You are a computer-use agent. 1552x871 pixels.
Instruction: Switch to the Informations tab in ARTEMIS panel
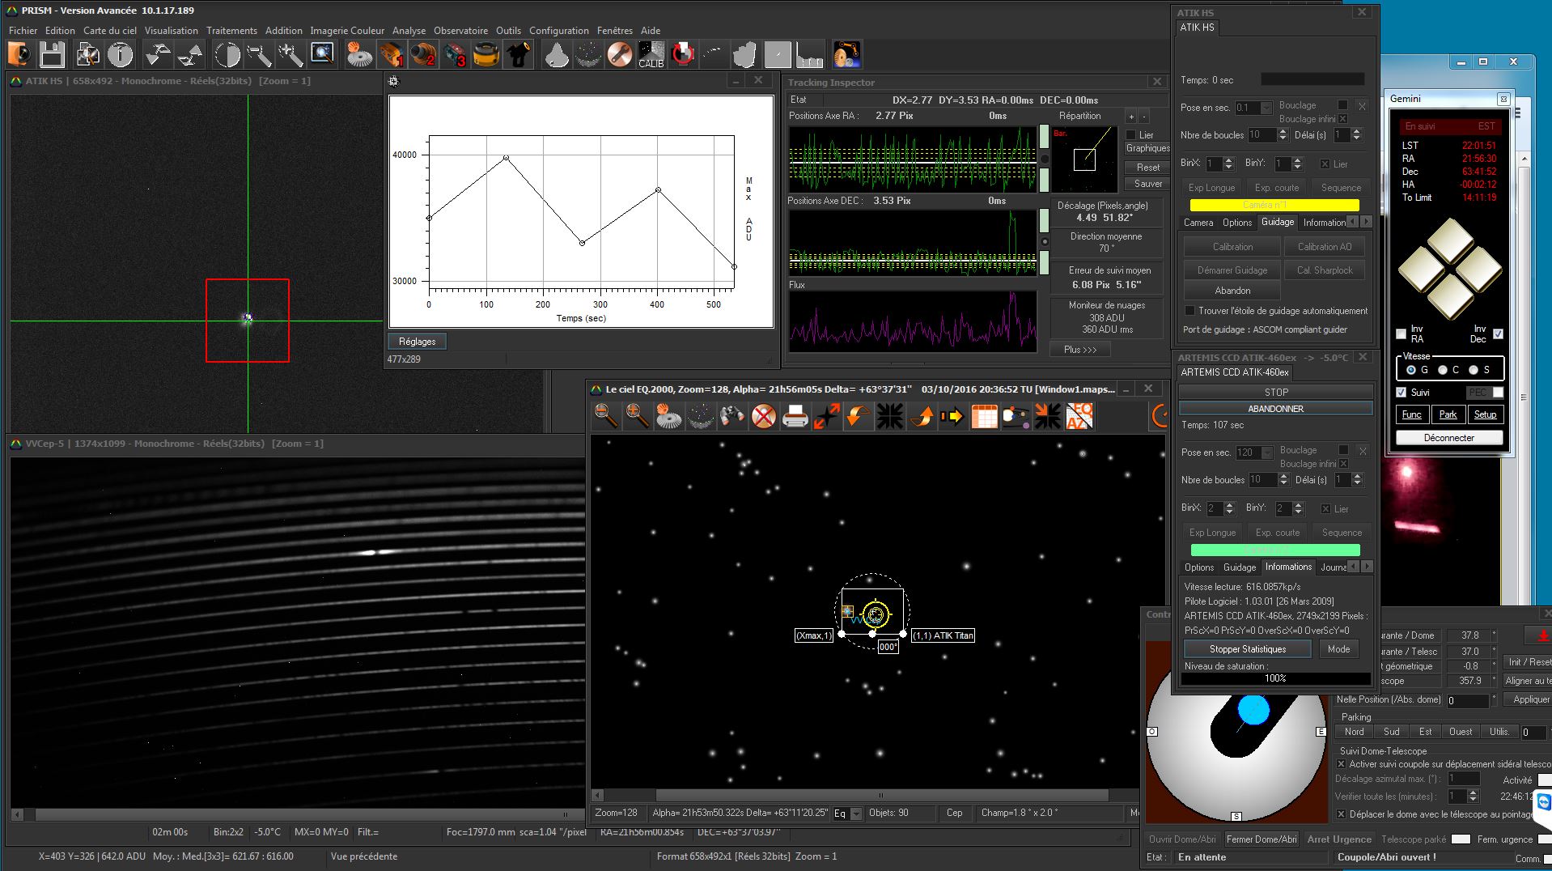point(1287,567)
